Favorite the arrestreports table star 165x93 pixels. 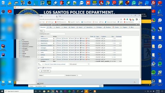[x=54, y=38]
